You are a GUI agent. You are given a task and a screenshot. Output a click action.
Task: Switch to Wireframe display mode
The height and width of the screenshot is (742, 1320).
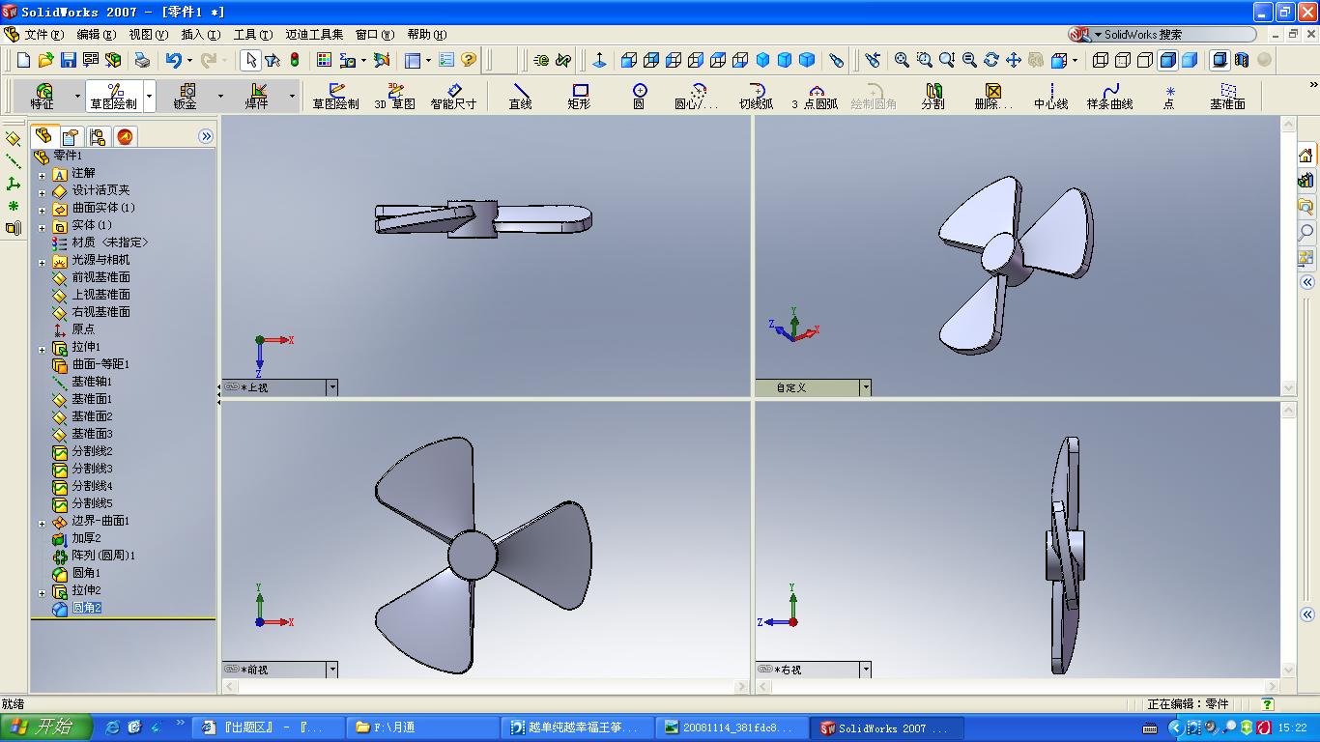tap(1101, 60)
